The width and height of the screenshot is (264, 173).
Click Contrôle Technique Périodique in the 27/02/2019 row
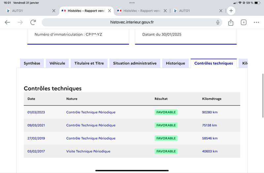91,138
